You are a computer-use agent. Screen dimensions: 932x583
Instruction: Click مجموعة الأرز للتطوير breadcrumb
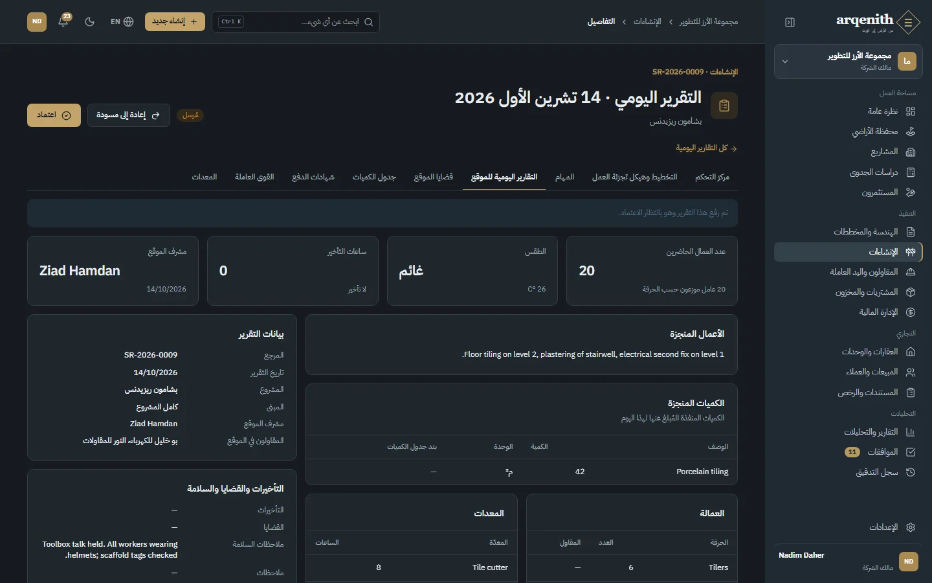(x=709, y=22)
